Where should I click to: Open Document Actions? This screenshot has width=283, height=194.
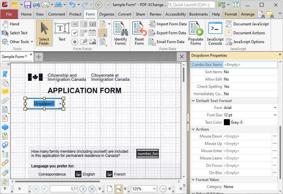point(245,33)
